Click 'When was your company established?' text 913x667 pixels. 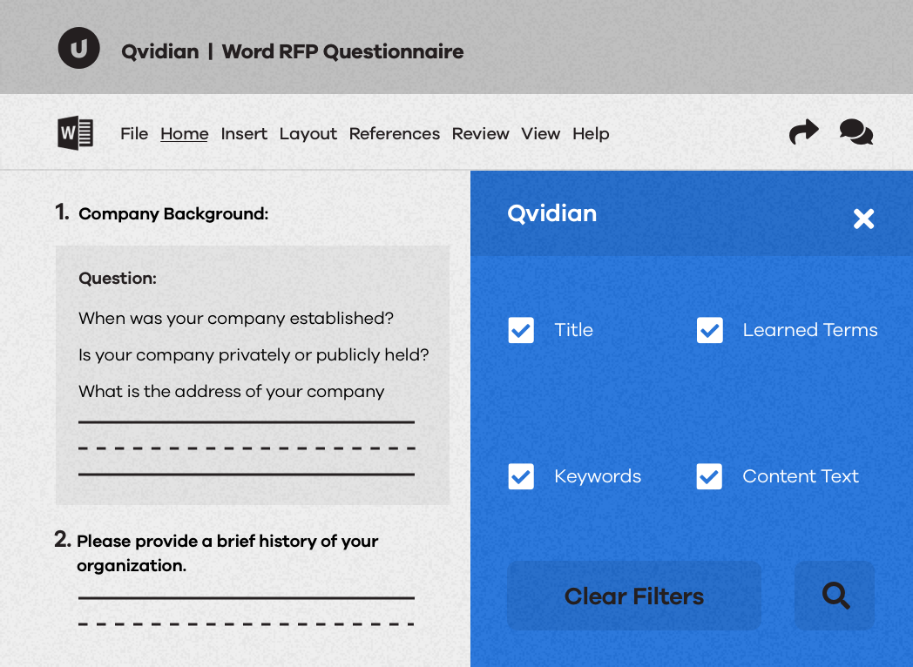(x=236, y=319)
